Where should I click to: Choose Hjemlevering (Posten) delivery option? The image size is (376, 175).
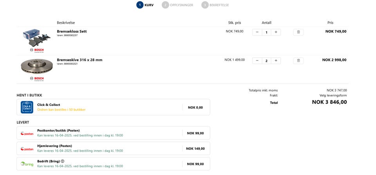tap(113, 148)
